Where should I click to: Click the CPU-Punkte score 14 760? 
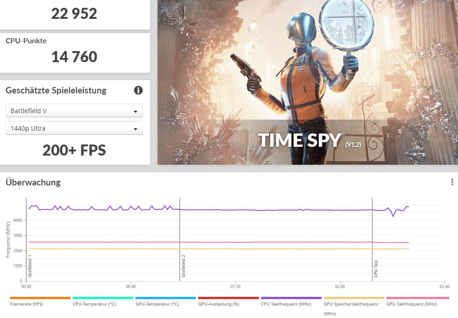[74, 57]
